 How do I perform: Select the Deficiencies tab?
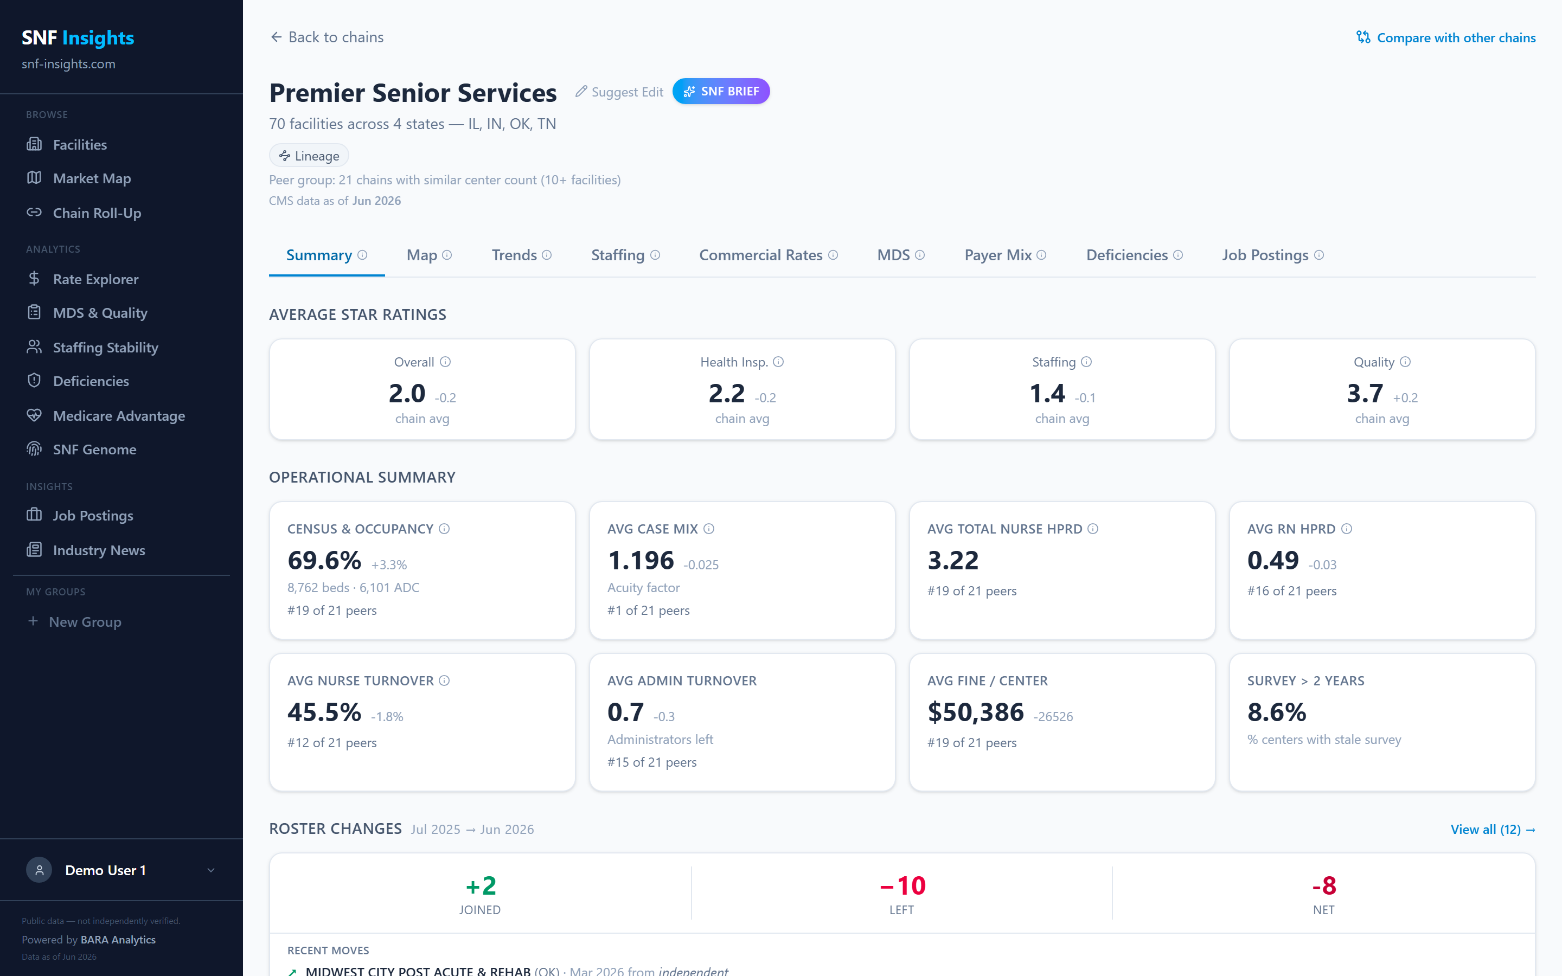pyautogui.click(x=1134, y=255)
